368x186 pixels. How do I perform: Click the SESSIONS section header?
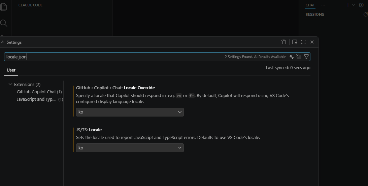315,14
